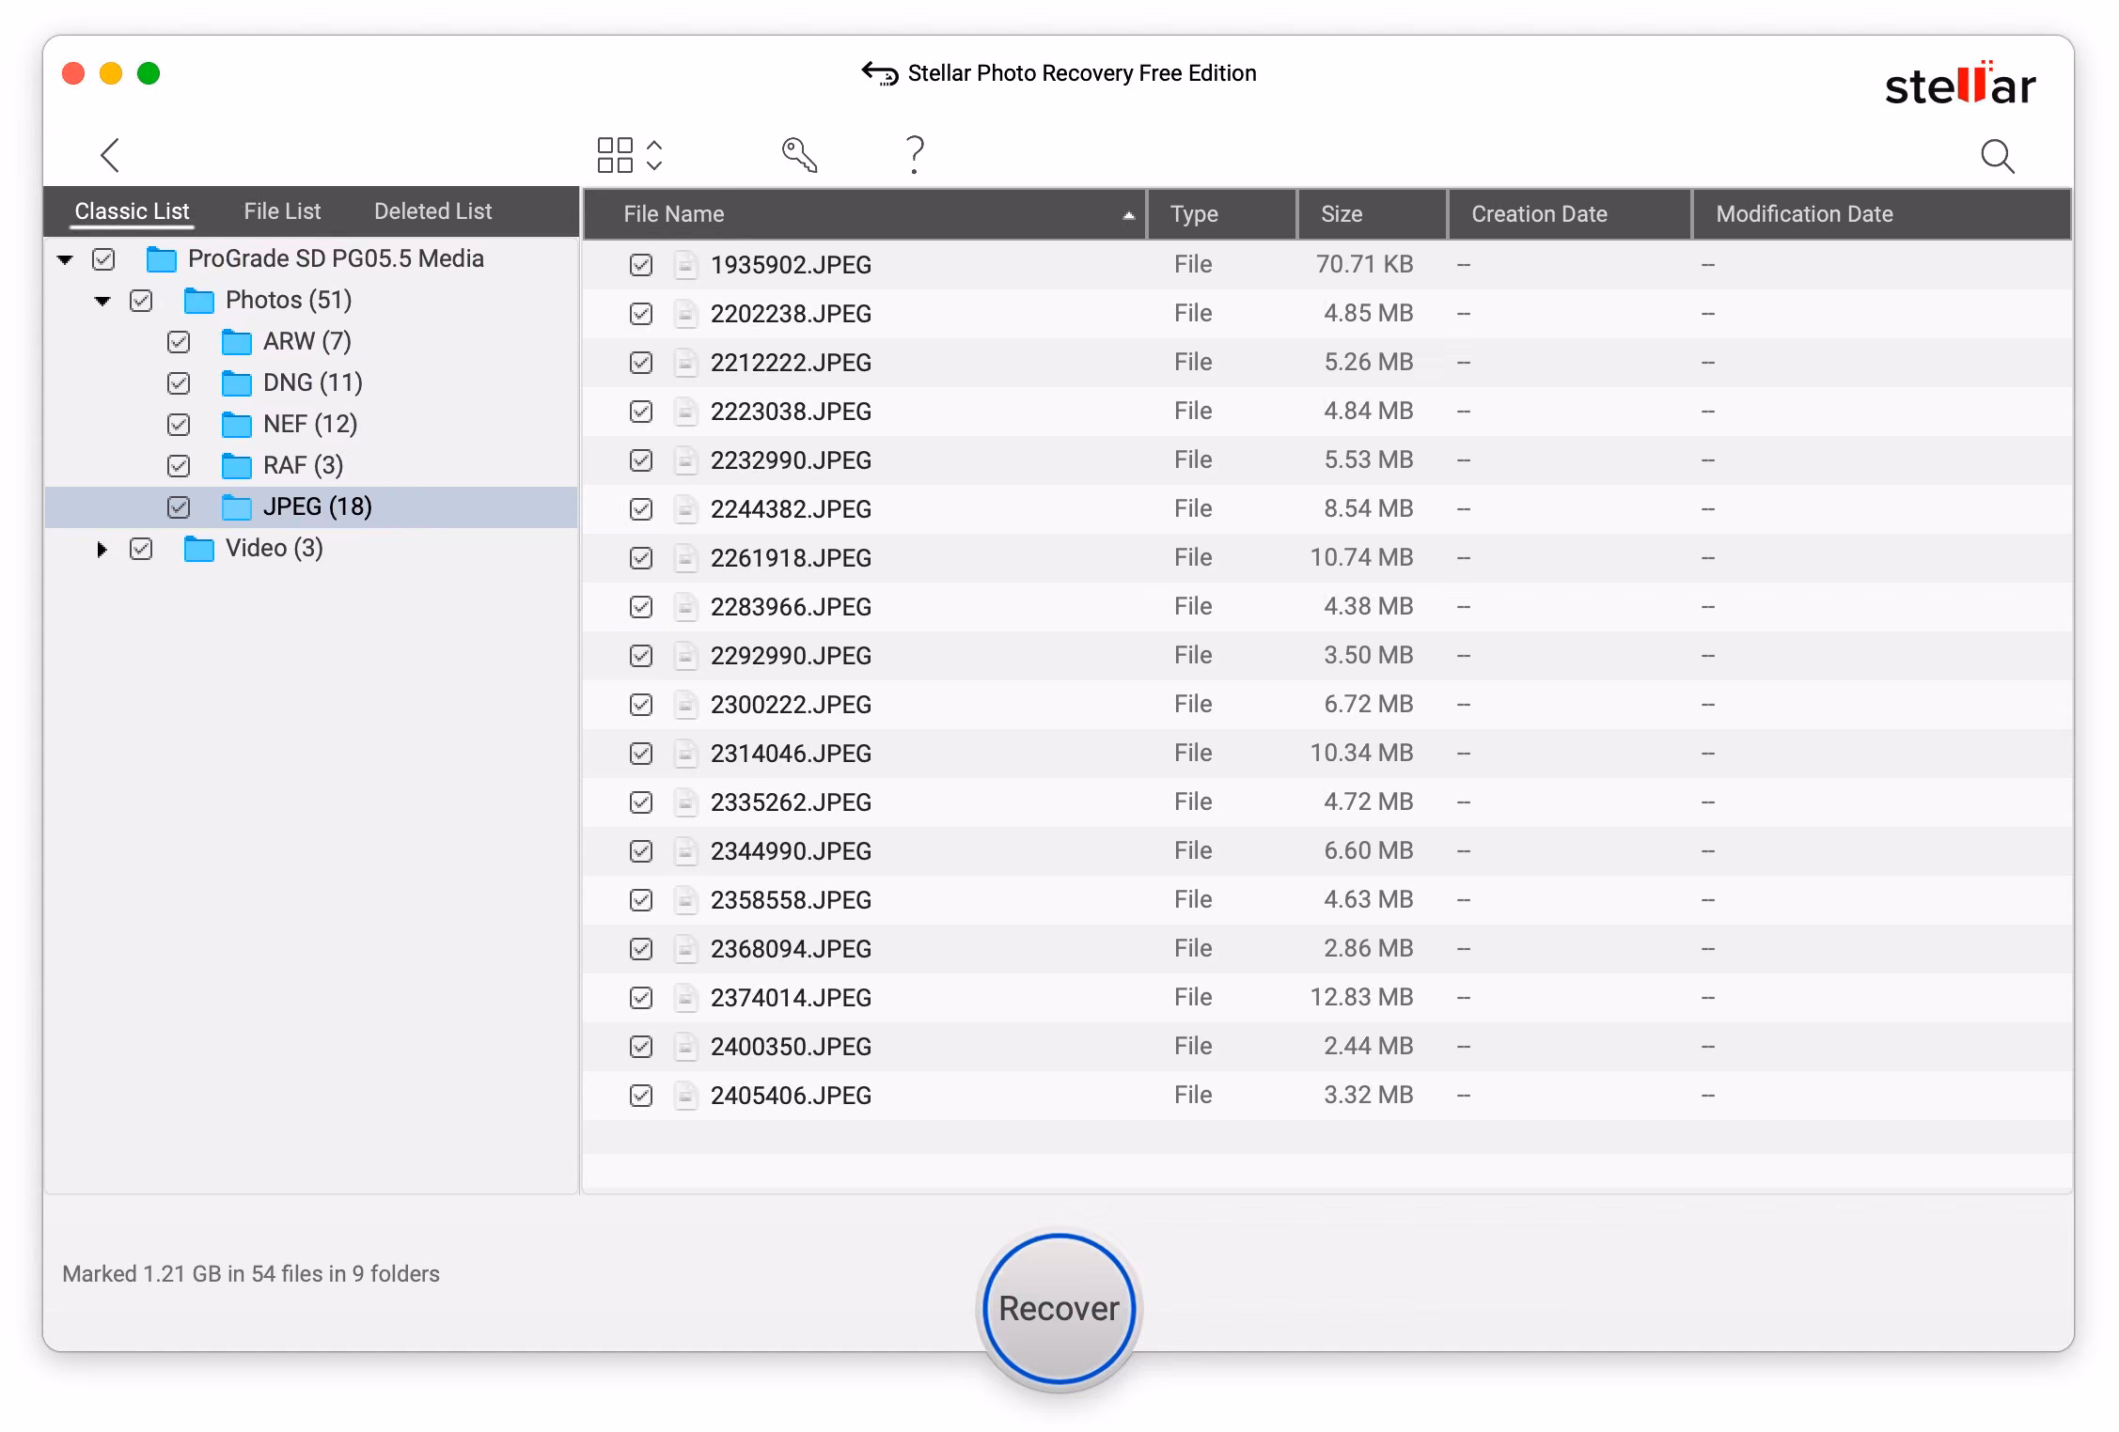Click file icon of 2223038.JPEG

(x=686, y=412)
